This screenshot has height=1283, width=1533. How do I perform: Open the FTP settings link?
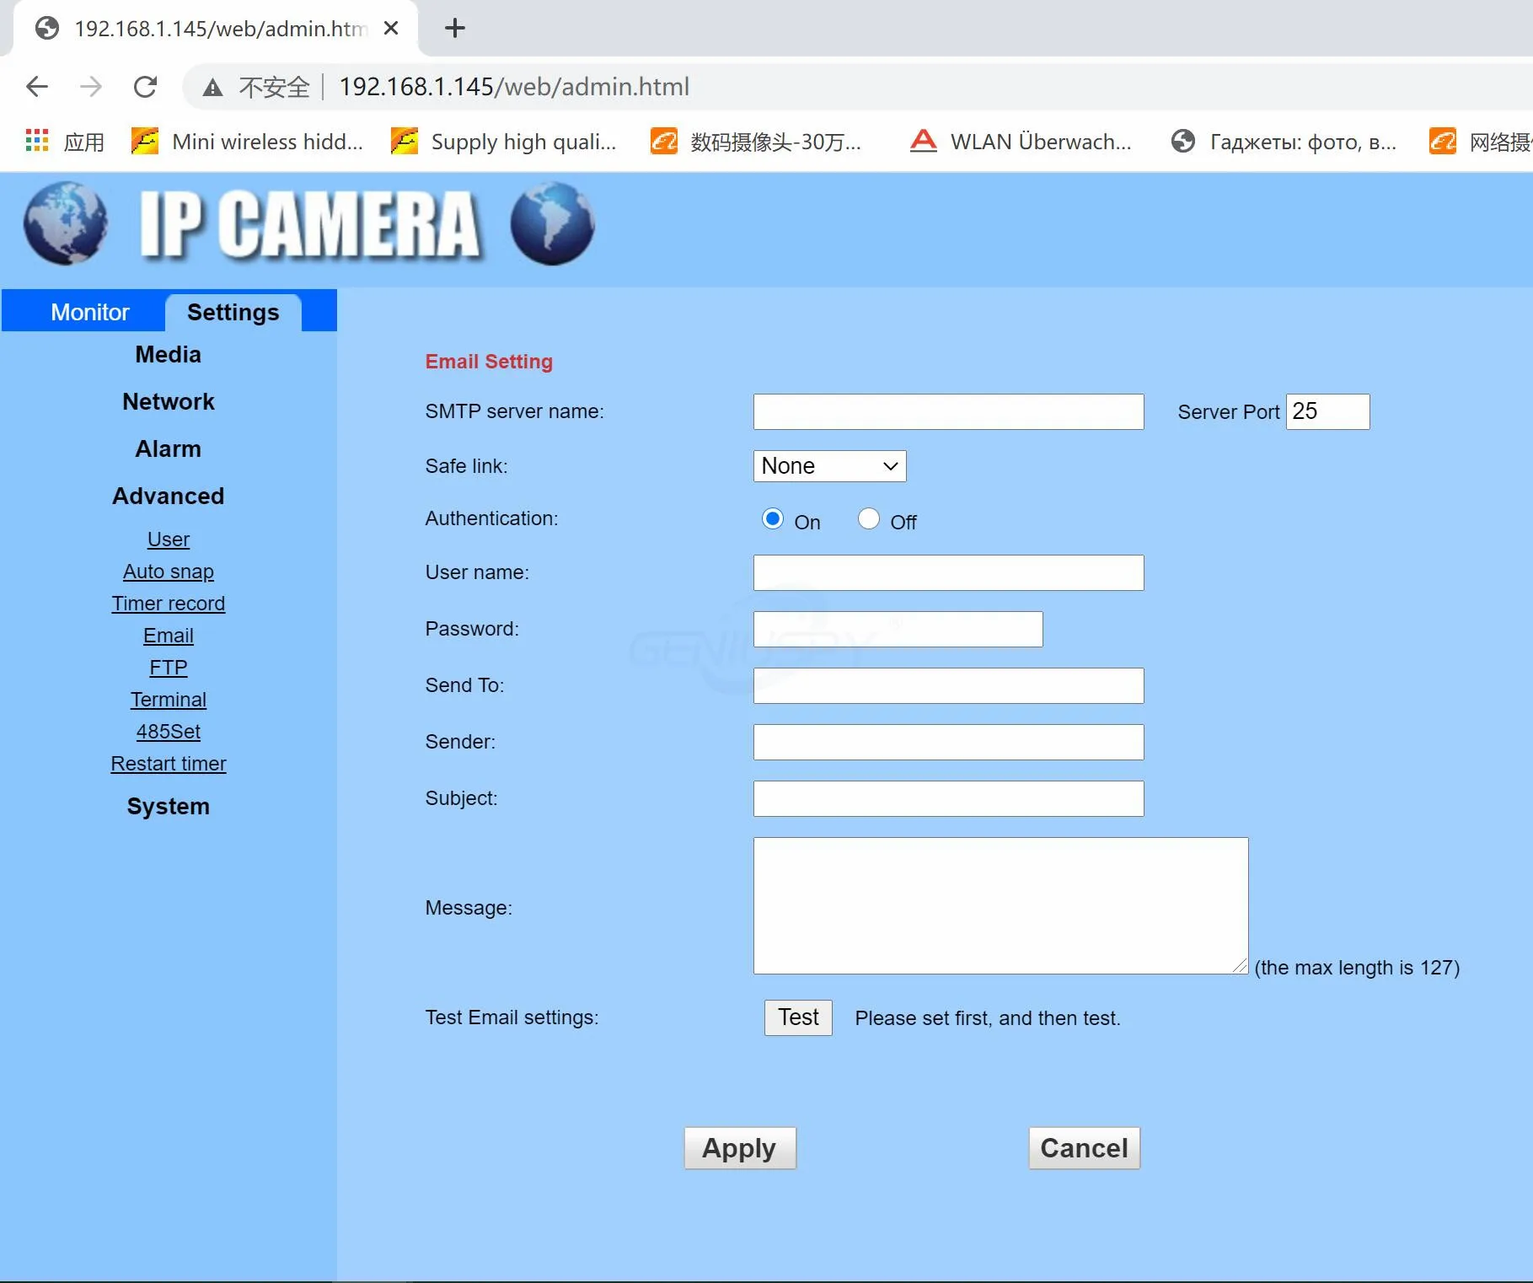[x=169, y=668]
